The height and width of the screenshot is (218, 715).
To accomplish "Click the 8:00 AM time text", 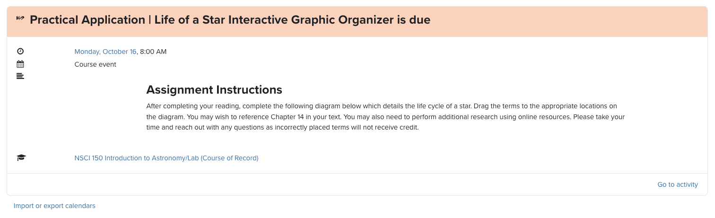I will coord(153,52).
